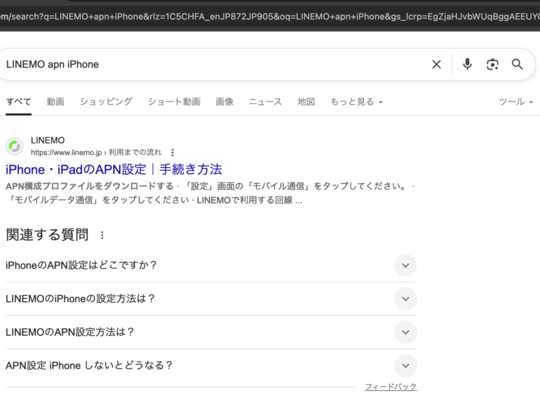Viewport: 540px width, 411px height.
Task: Click the 関連する質問 heading
Action: [47, 235]
